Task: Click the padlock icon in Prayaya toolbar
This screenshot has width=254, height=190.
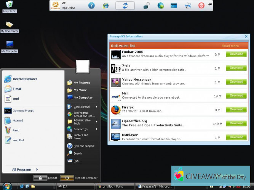Action: 147,5
